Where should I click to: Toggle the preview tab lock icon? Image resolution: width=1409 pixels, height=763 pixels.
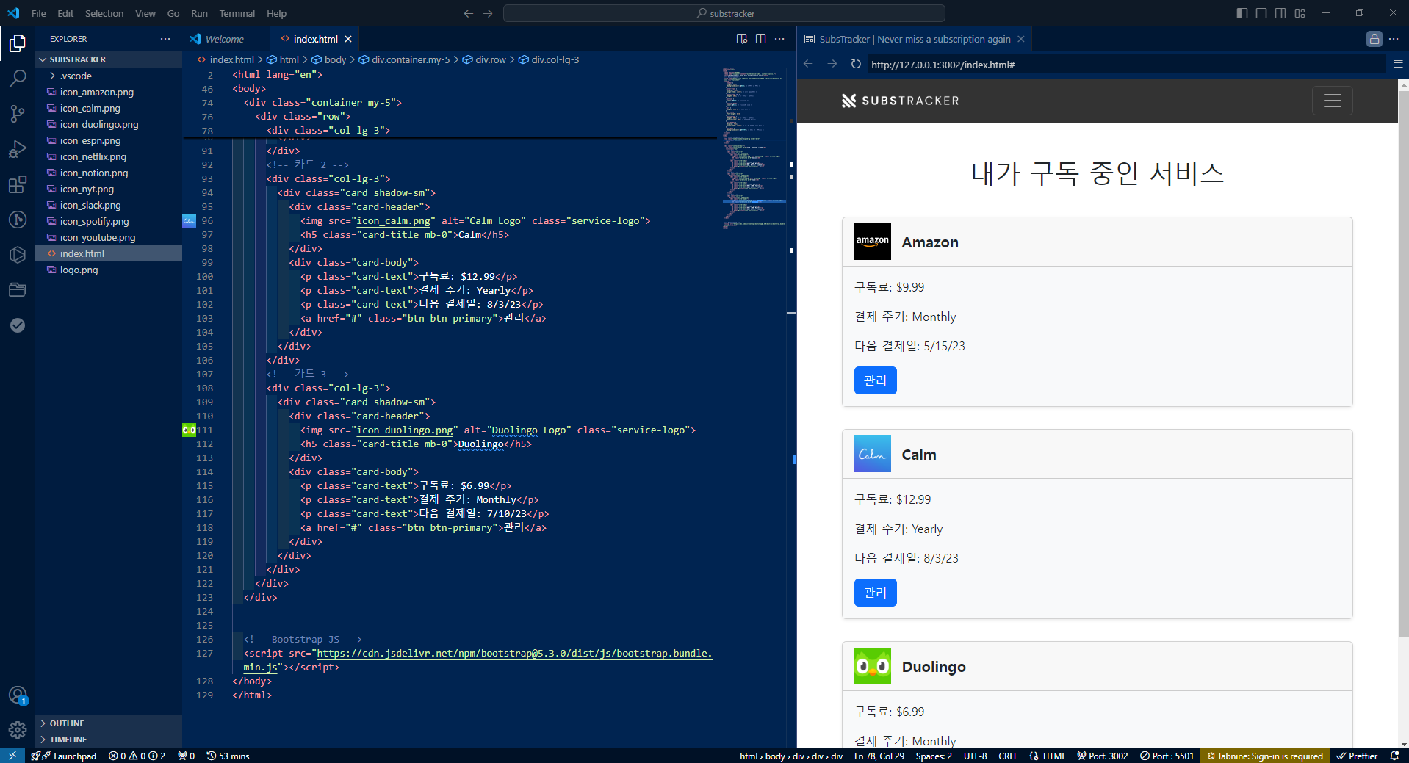point(1374,39)
